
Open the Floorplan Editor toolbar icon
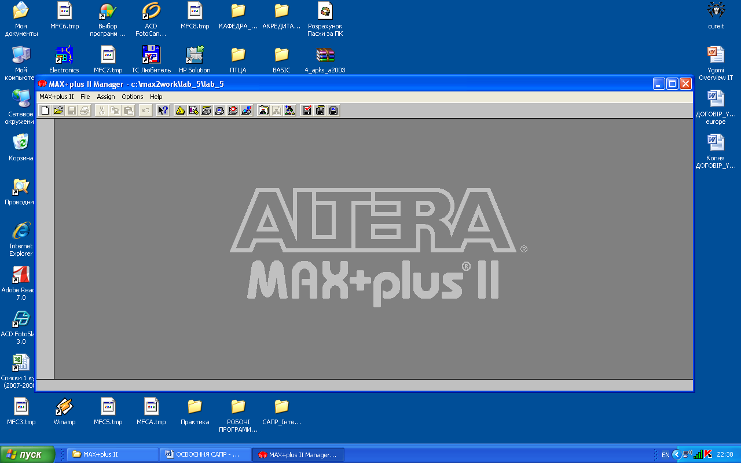coord(193,110)
